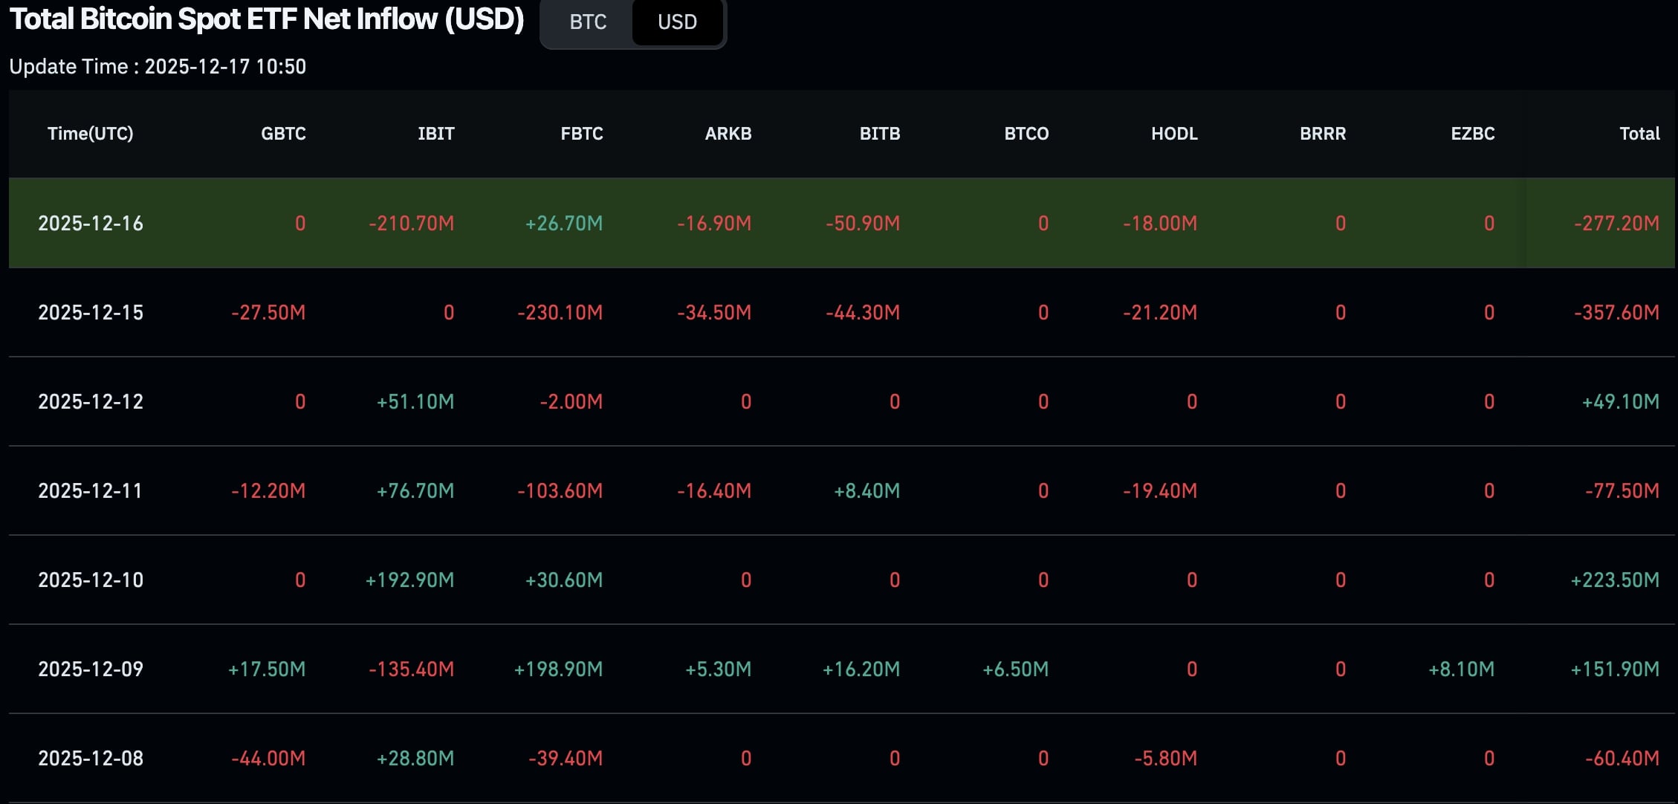Click the ARKB column header
This screenshot has width=1678, height=804.
(728, 134)
